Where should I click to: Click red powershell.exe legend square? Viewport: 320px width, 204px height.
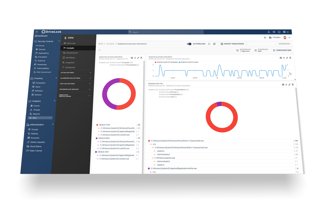(149, 141)
